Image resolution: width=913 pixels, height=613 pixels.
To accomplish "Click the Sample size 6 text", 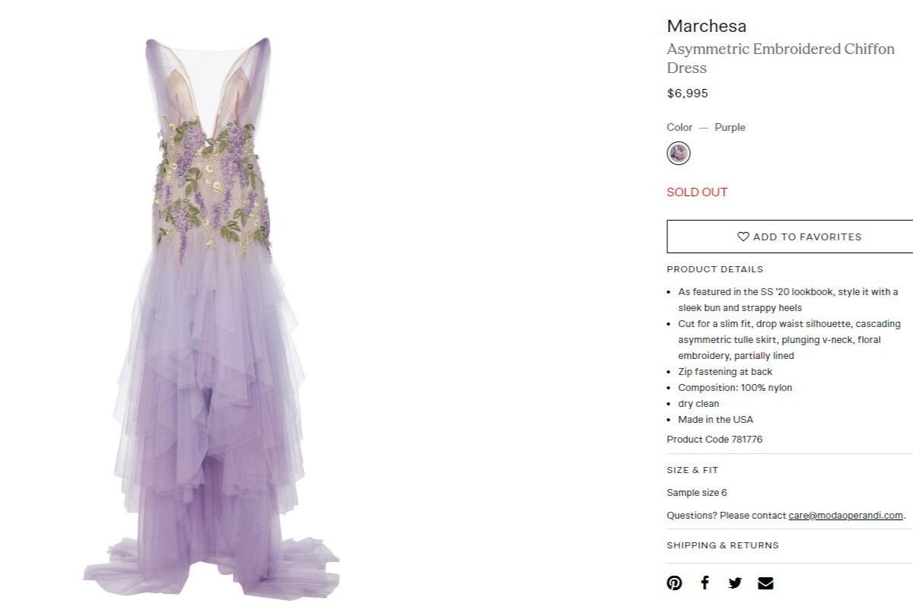I will point(696,493).
